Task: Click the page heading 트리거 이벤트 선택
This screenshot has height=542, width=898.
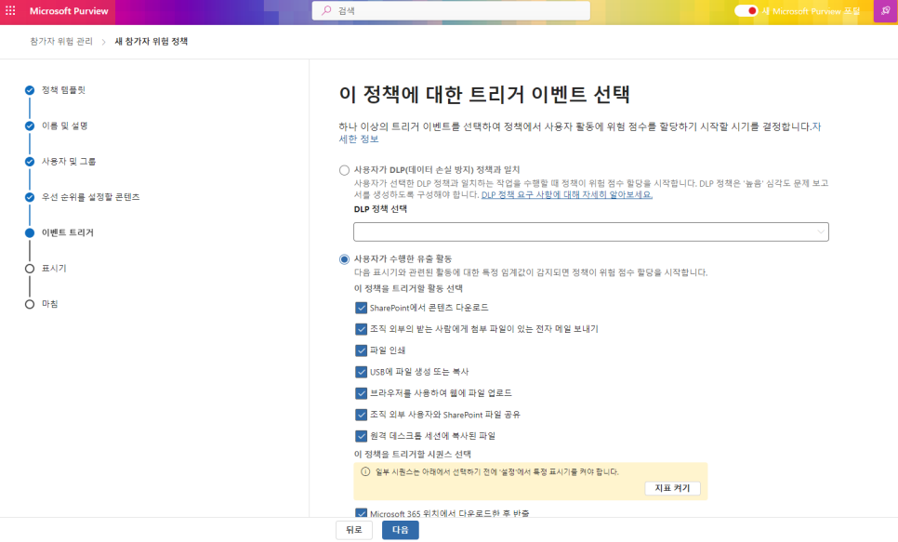Action: 484,95
